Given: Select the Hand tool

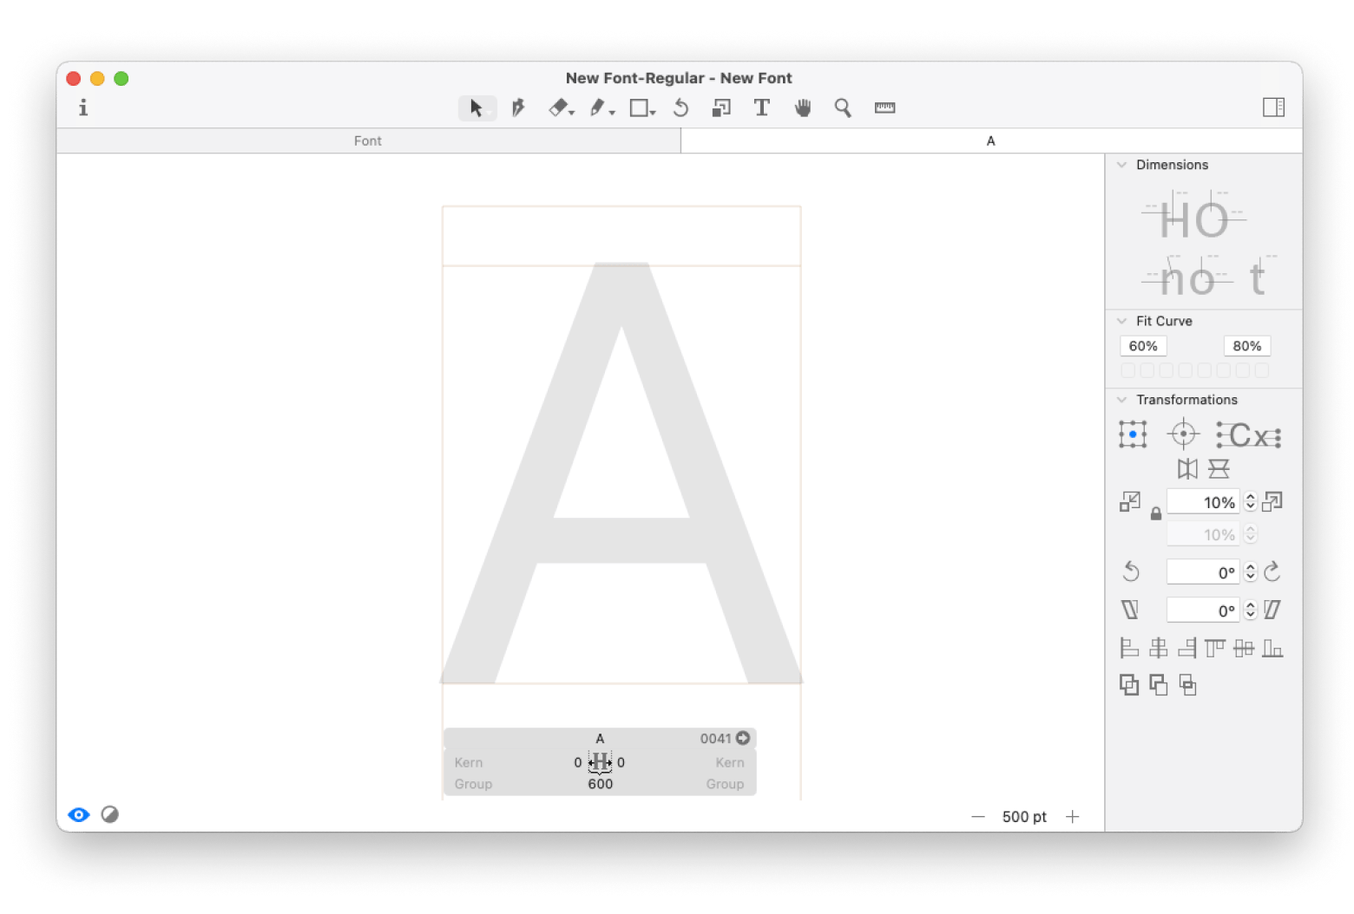Looking at the screenshot, I should (x=803, y=108).
